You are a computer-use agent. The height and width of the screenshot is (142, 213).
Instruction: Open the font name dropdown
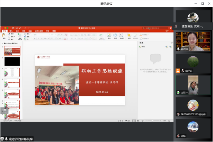click(49, 35)
